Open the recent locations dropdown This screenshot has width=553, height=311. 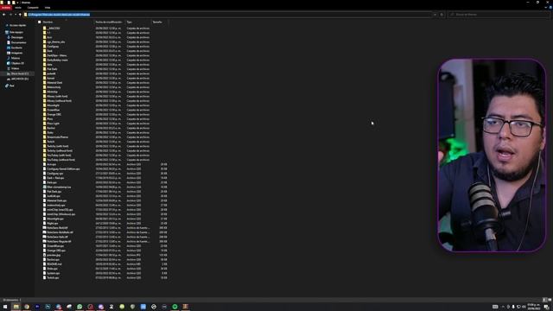[16, 15]
